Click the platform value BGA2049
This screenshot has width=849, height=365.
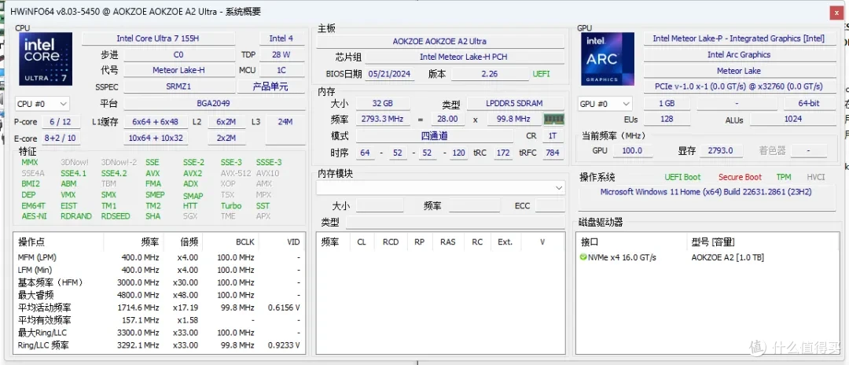coord(215,103)
